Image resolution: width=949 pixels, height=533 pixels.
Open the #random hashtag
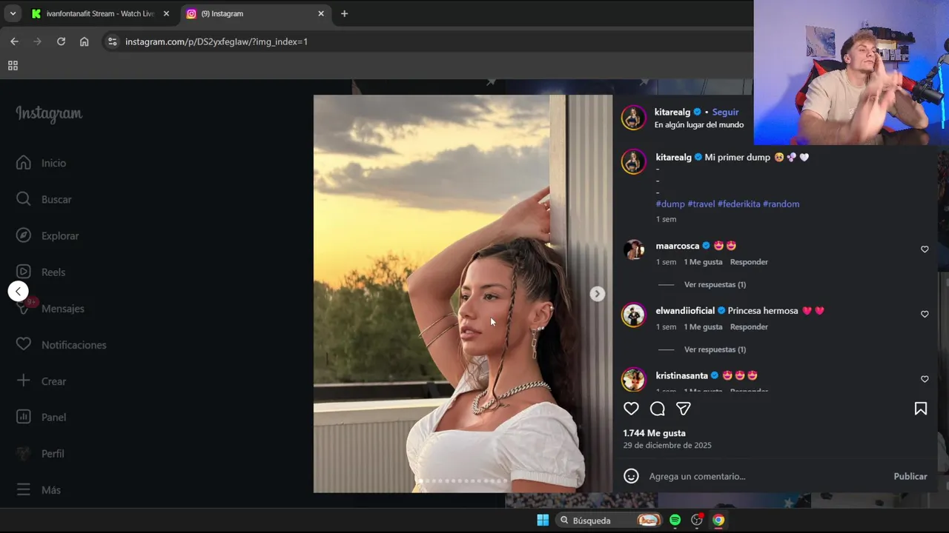(x=781, y=204)
